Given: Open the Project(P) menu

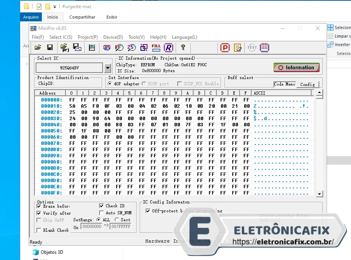Looking at the screenshot, I should 88,37.
